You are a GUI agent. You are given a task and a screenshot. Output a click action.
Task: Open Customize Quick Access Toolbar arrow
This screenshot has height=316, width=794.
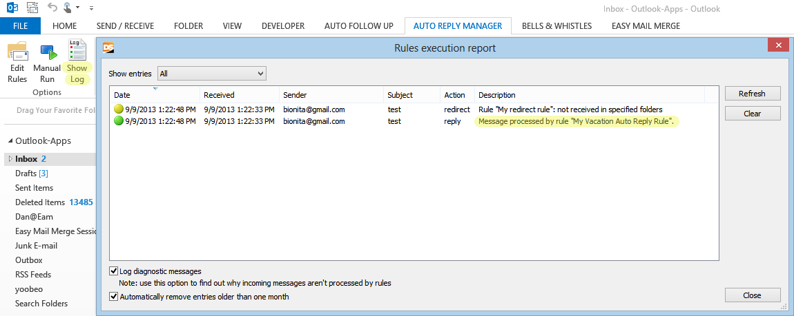(91, 8)
